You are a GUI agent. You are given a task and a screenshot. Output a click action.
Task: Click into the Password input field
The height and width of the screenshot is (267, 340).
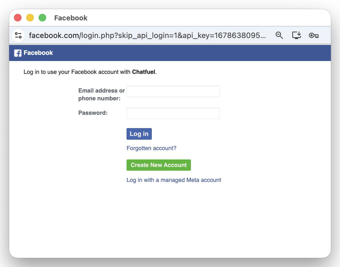(x=173, y=113)
